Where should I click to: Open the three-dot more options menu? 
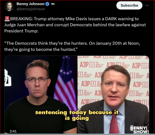pyautogui.click(x=147, y=5)
